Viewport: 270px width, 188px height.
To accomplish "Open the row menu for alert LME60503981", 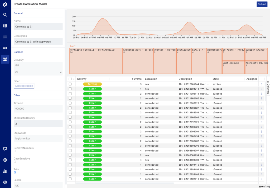I will [x=261, y=160].
